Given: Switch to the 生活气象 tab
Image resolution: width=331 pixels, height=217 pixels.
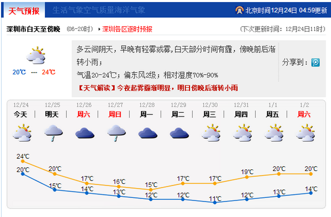Looking at the screenshot, I should point(66,10).
